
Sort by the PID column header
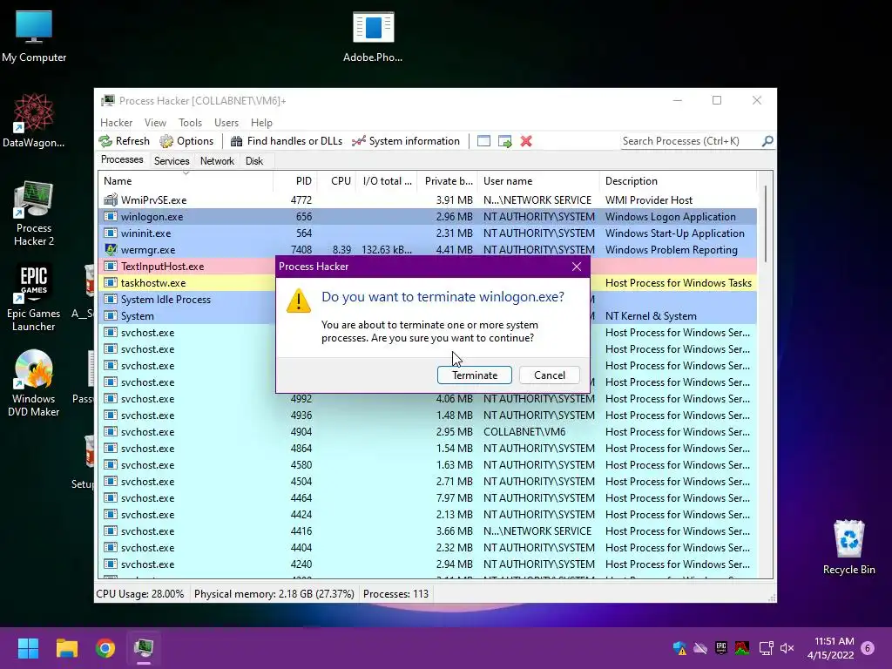[x=295, y=181]
